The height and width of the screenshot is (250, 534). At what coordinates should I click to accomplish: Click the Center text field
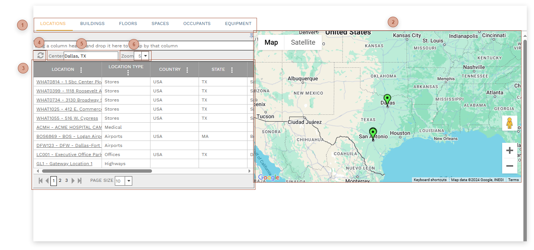point(91,56)
